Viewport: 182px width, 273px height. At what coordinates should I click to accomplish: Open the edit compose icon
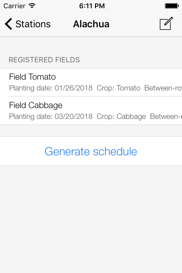[166, 24]
